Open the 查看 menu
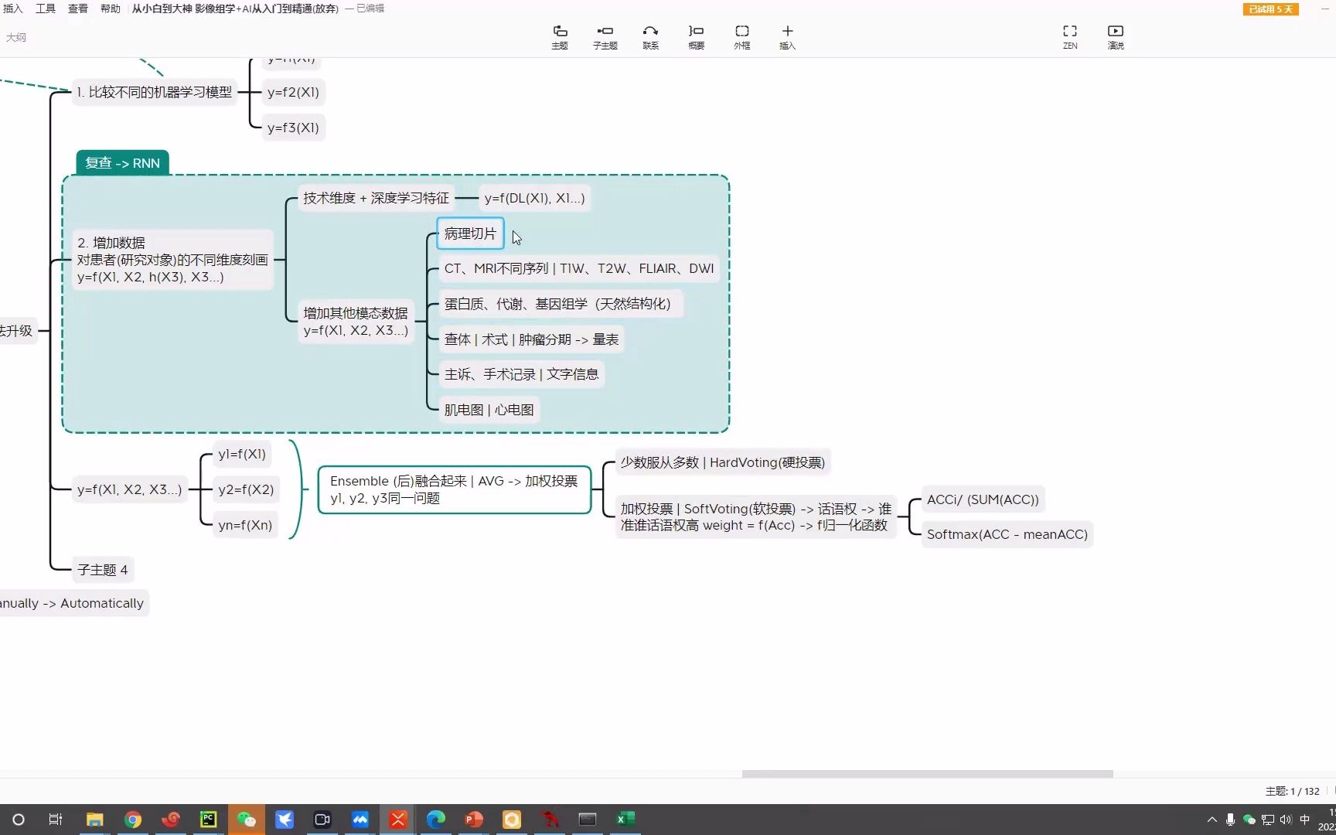Viewport: 1336px width, 835px height. click(78, 9)
